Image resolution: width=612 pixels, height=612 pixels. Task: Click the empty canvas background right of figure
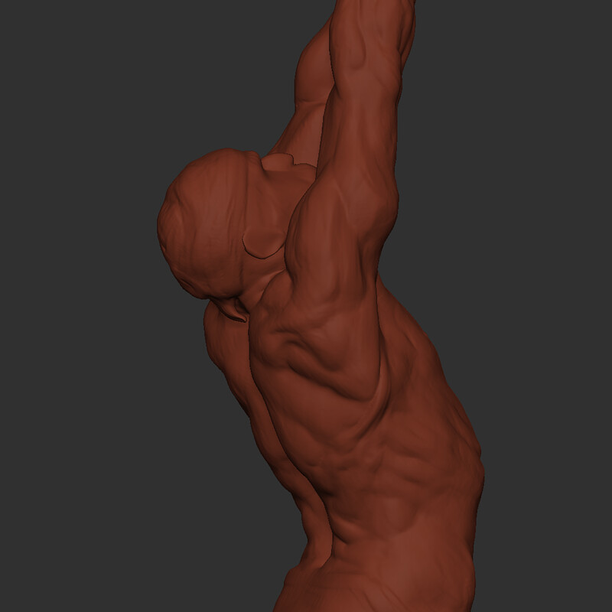tap(535, 306)
